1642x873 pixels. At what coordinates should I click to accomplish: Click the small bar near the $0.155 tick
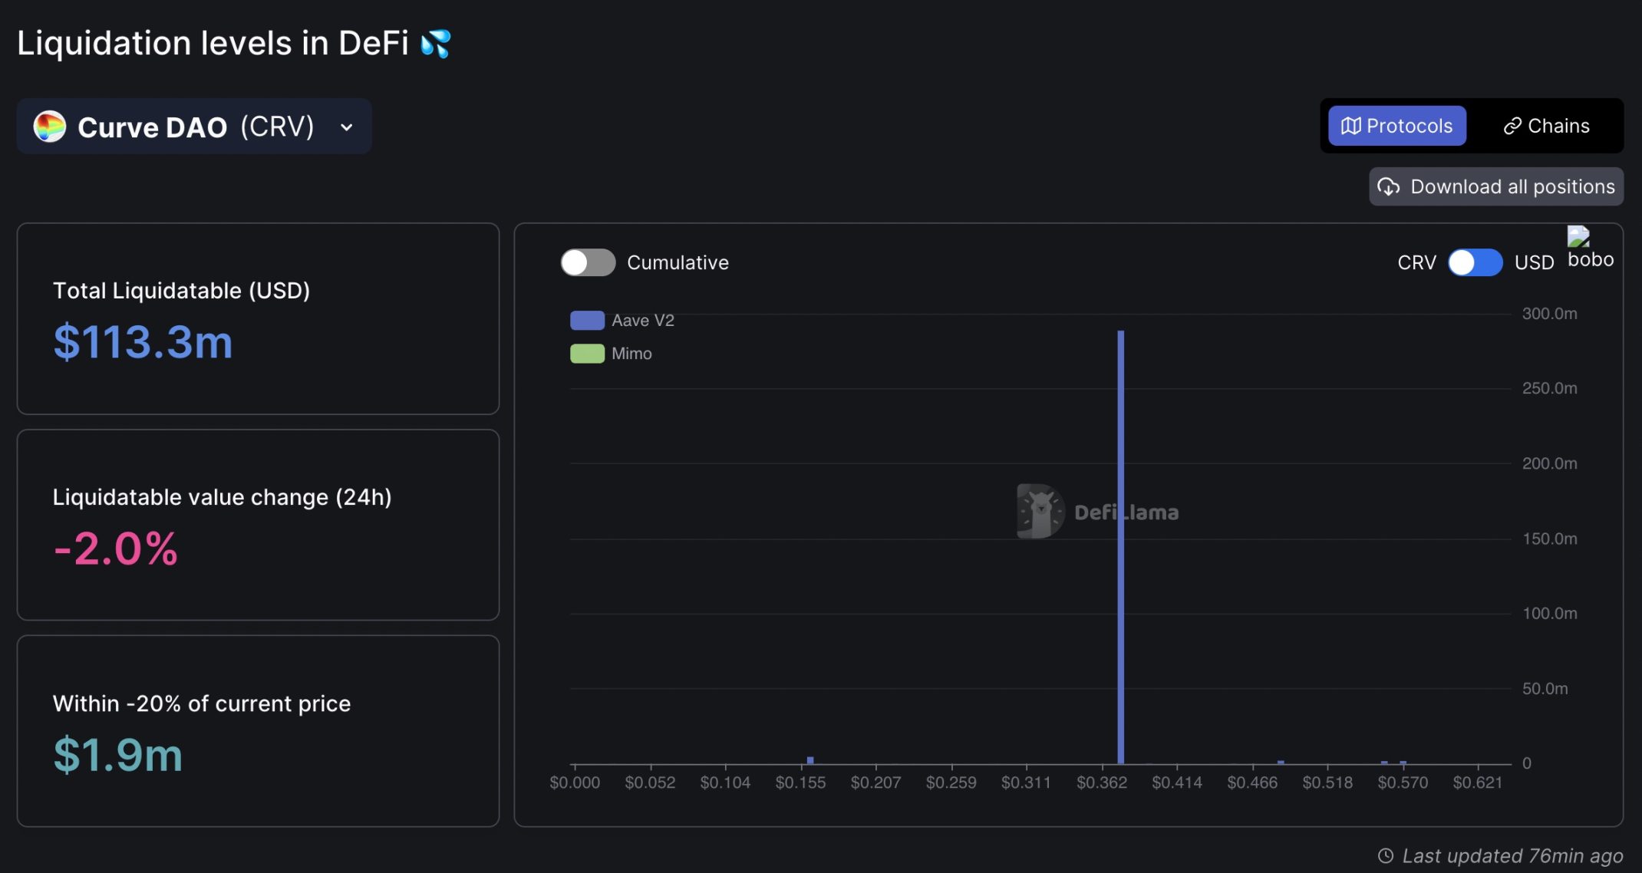(810, 760)
